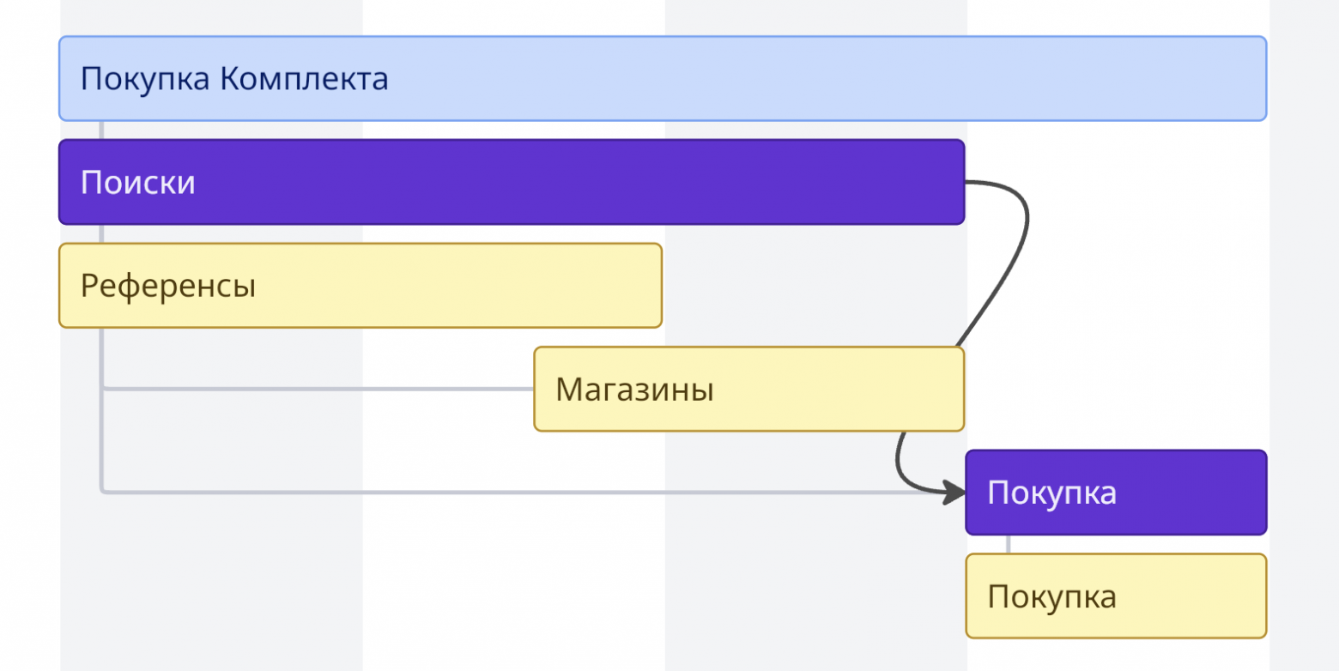The image size is (1339, 671).
Task: Click the "Магазины" label text
Action: coord(634,390)
